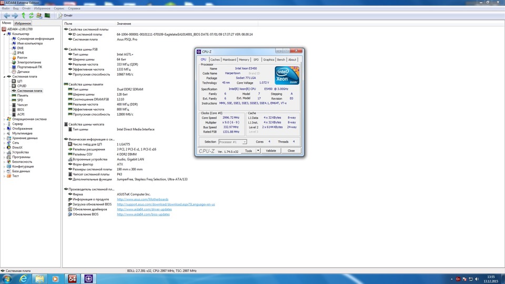
Task: Expand the Операционная система tree node
Action: coord(4,119)
